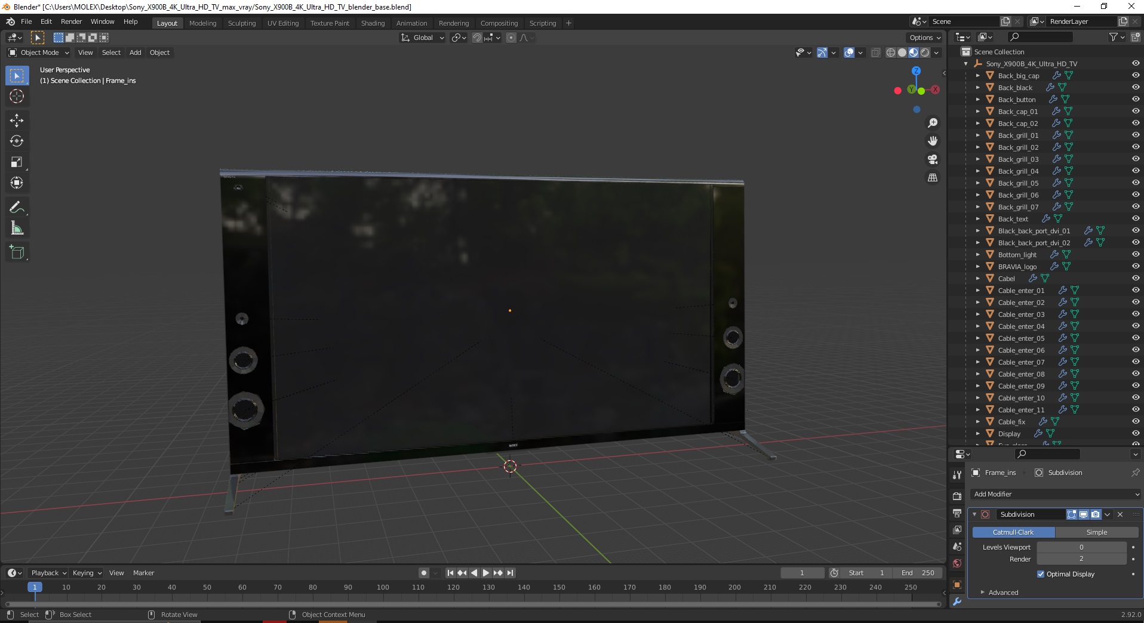Viewport: 1144px width, 623px height.
Task: Open the viewport Add menu
Action: pos(136,53)
